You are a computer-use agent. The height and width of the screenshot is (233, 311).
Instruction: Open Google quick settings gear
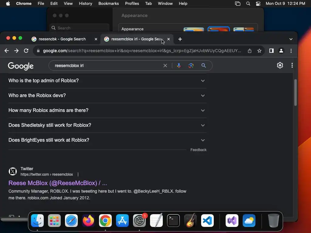pyautogui.click(x=280, y=65)
